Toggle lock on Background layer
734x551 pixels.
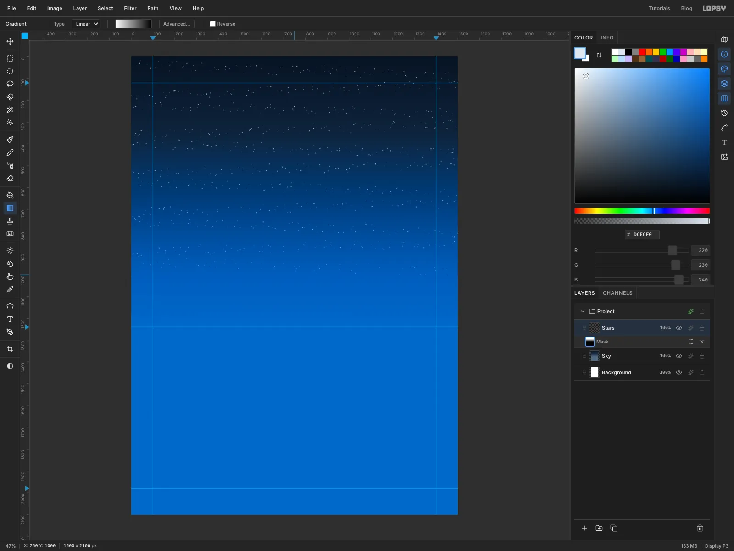[x=702, y=372]
